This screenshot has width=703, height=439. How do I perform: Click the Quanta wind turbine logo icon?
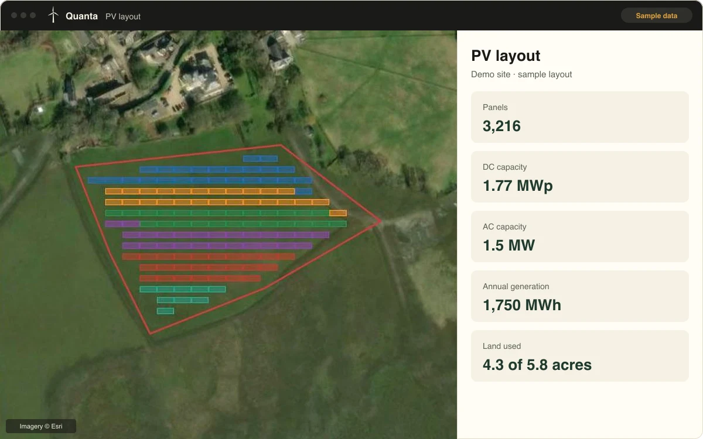(x=53, y=15)
